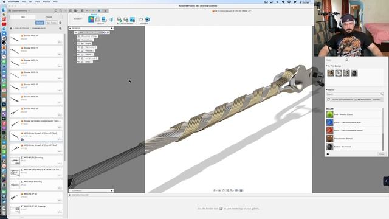389x219 pixels.
Task: Click the Undo arrow in the top toolbar
Action: (x=88, y=11)
